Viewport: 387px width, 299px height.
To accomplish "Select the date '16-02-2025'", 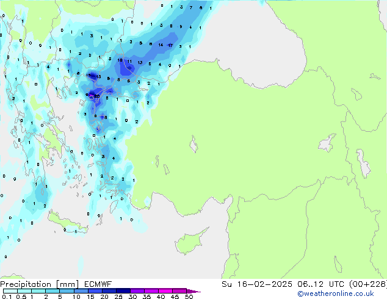I will click(x=264, y=284).
